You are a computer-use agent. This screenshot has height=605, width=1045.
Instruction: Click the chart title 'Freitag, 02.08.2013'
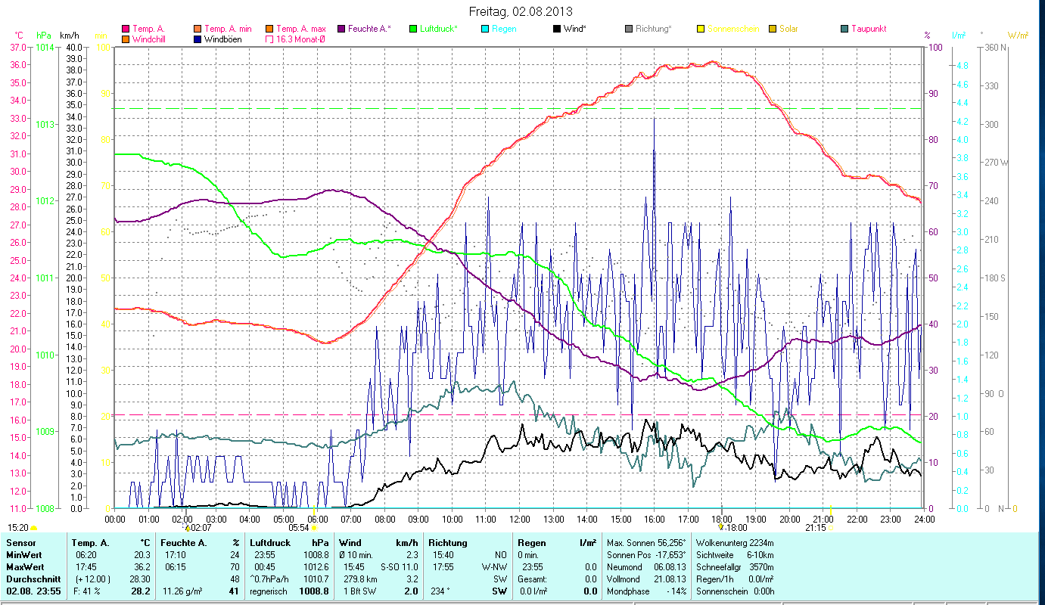[521, 12]
